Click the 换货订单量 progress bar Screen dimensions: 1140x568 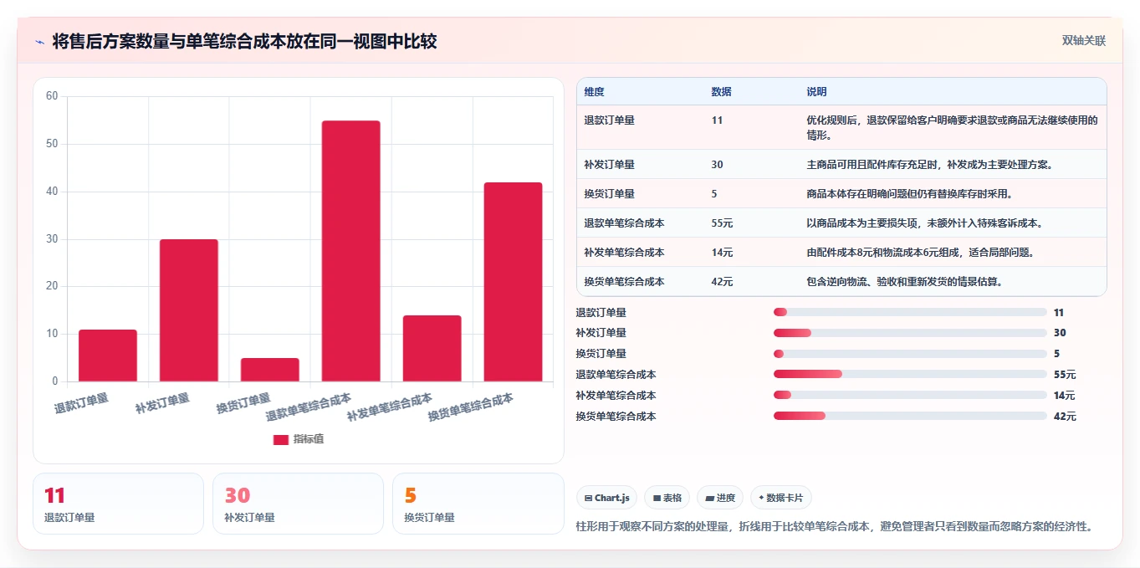(910, 354)
